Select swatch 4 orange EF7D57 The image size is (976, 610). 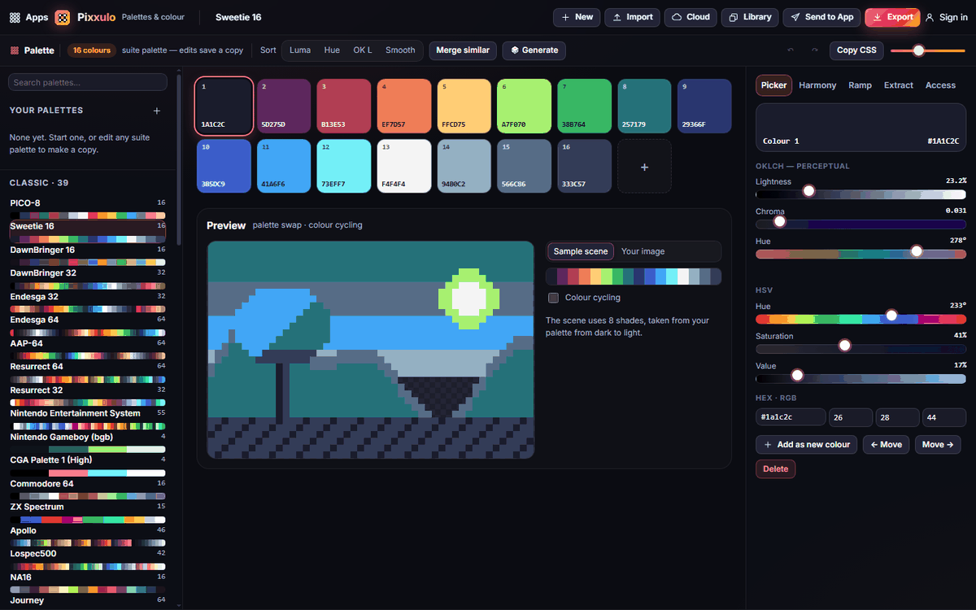[x=403, y=106]
